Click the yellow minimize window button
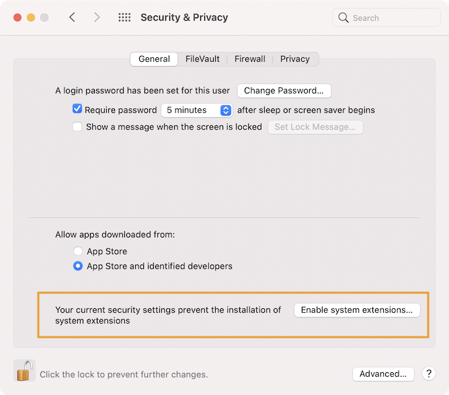 31,17
